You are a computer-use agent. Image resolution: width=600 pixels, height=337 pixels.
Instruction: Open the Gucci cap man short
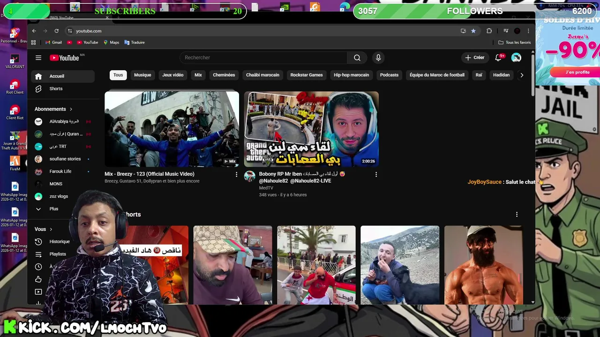point(233,265)
